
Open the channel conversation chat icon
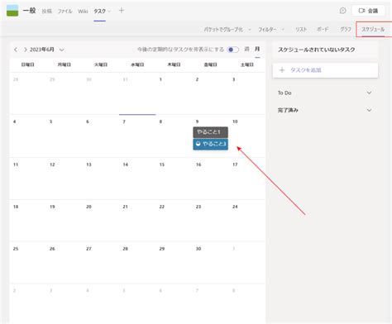342,11
